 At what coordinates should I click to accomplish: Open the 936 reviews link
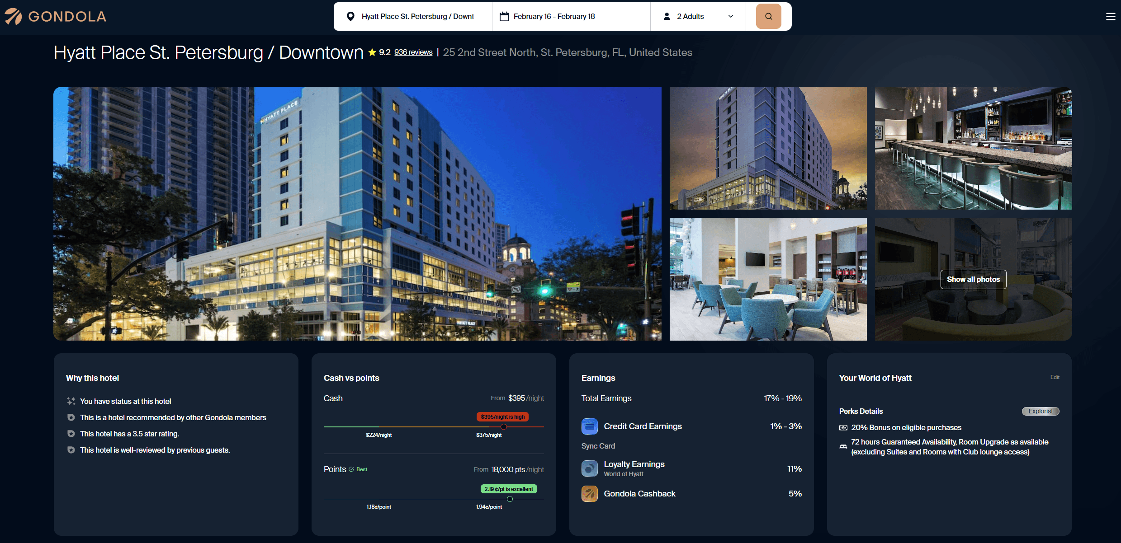413,52
